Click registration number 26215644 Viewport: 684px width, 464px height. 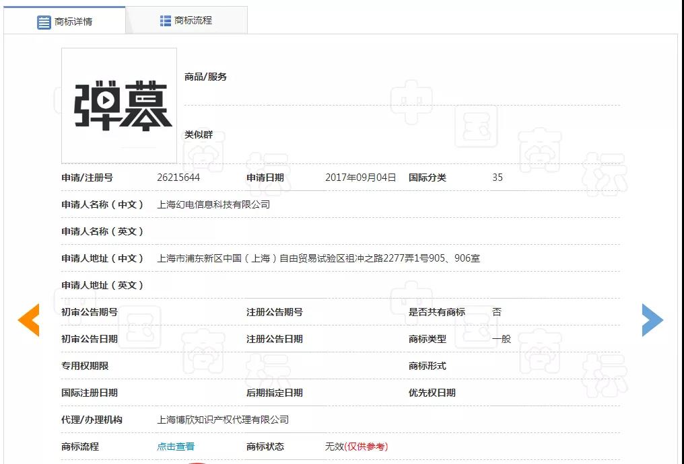(178, 178)
